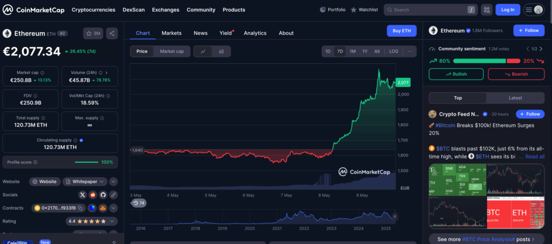
Task: Switch to the Analytics tab
Action: click(255, 33)
